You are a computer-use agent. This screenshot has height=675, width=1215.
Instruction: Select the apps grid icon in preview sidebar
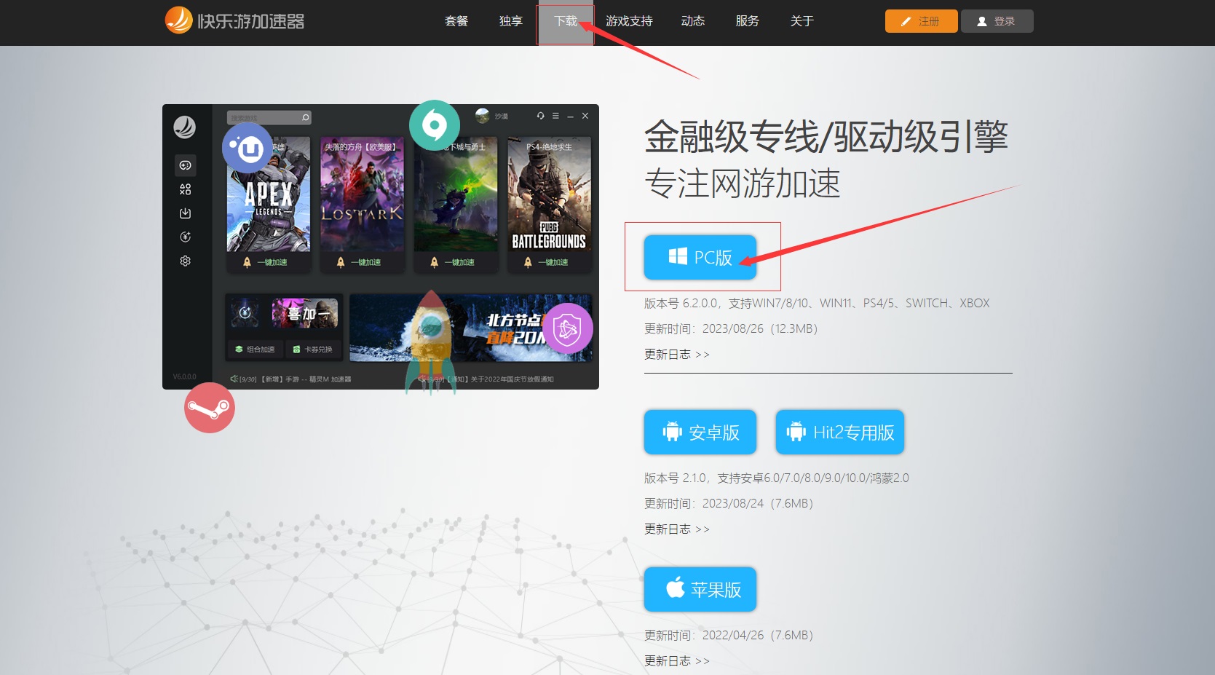coord(185,189)
